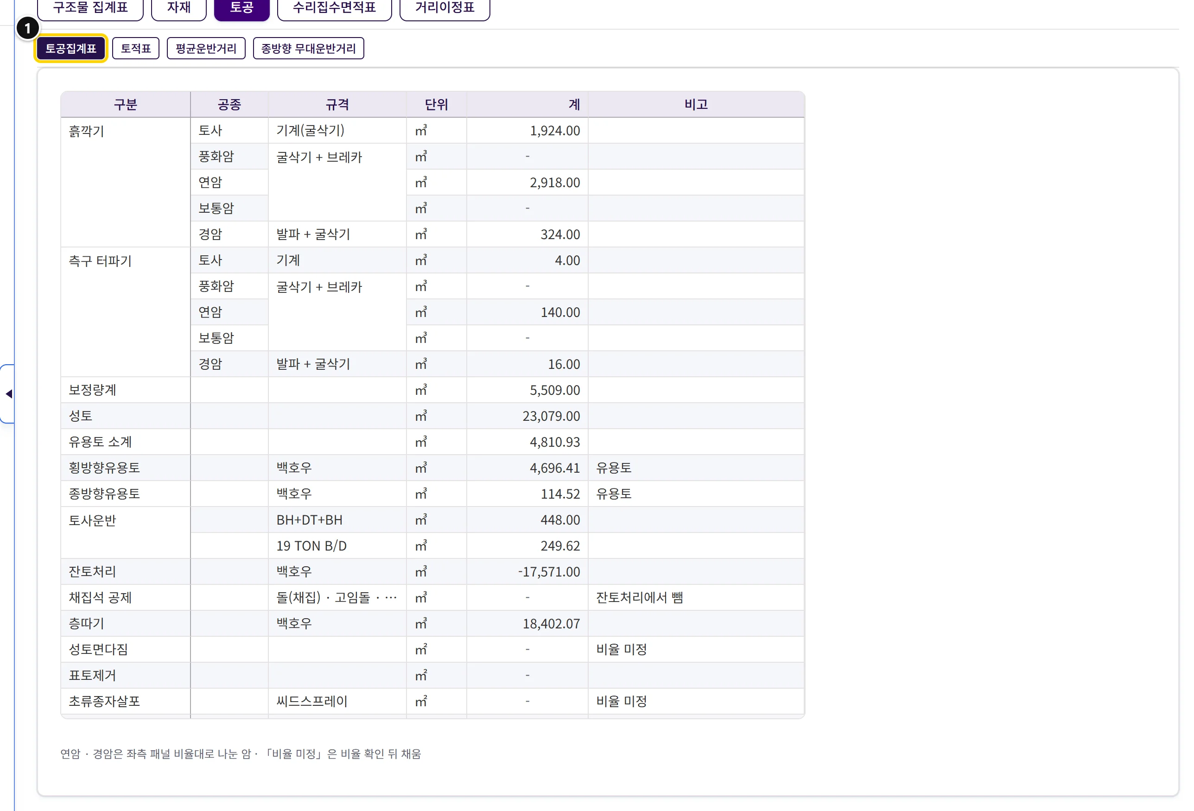Click the 2,918.00 value cell
The width and height of the screenshot is (1194, 811).
(527, 182)
